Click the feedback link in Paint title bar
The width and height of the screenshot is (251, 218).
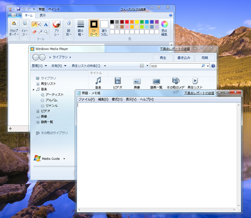pos(133,9)
